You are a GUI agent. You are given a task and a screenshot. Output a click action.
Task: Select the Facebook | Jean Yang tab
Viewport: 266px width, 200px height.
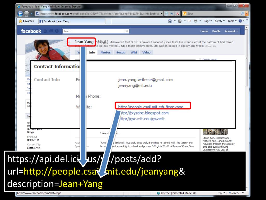coord(72,21)
